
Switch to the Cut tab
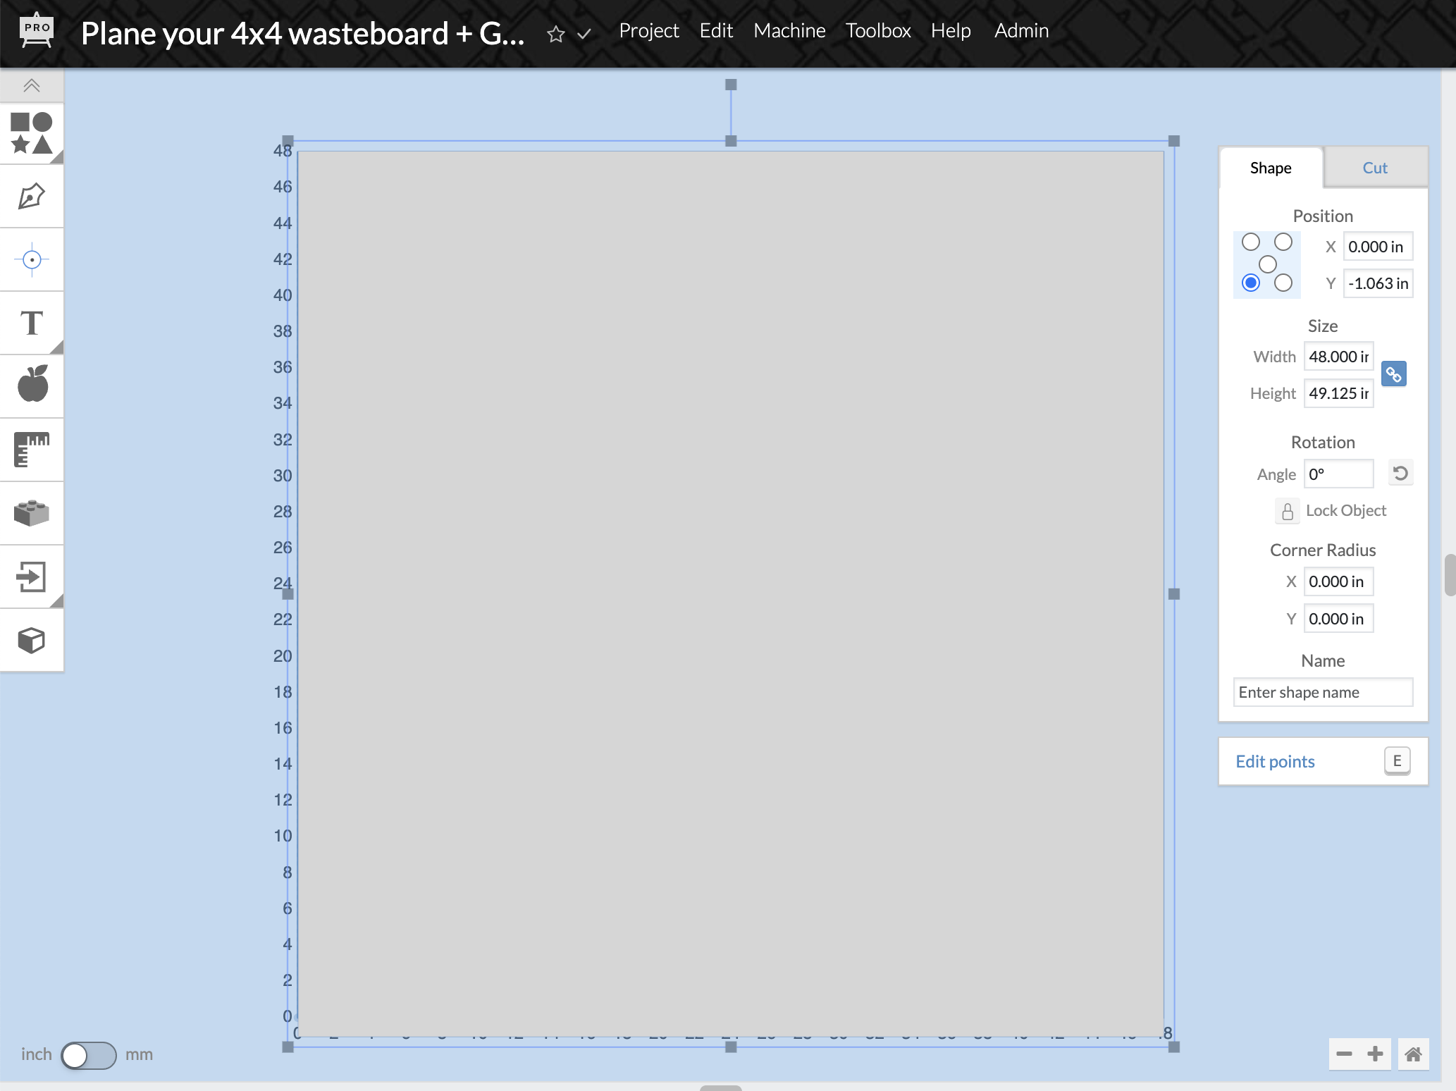click(1374, 168)
